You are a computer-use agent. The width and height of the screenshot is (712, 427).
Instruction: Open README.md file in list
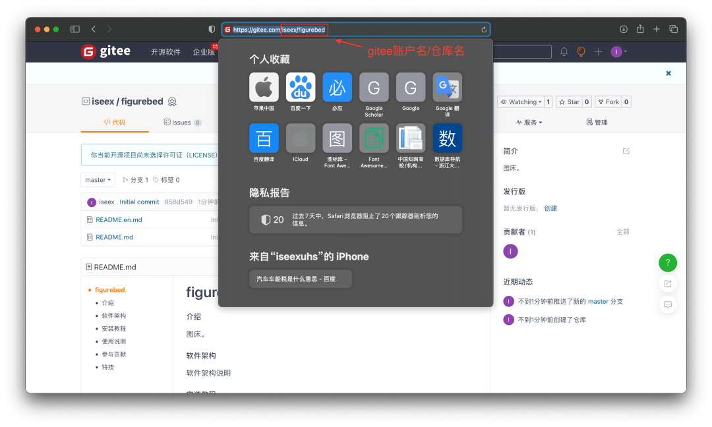pyautogui.click(x=115, y=237)
